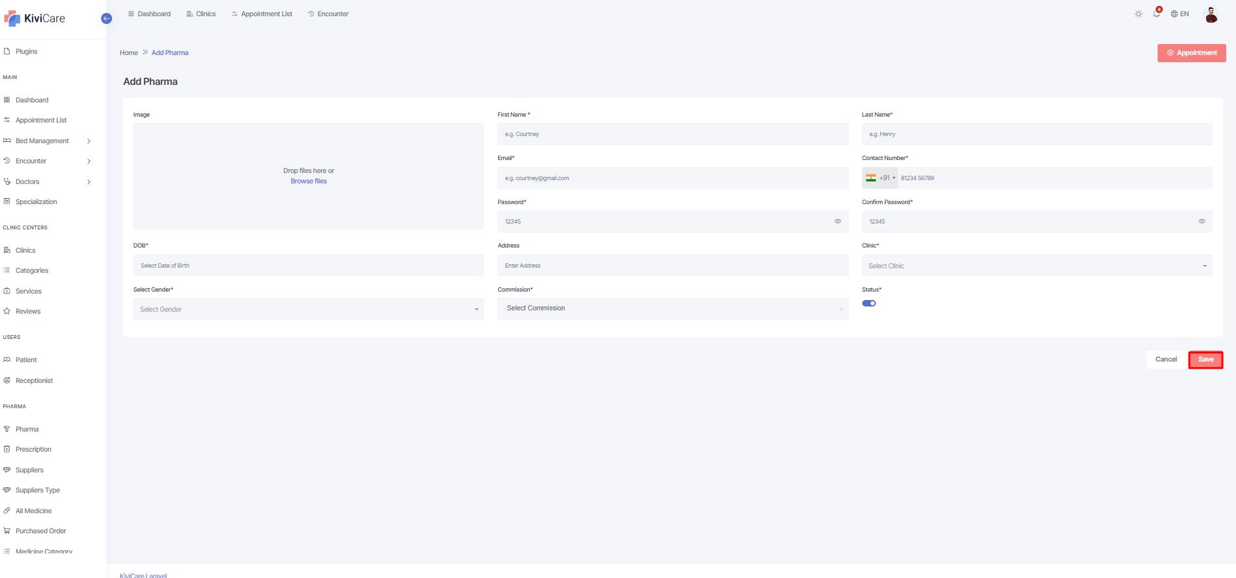Click the notification bell icon

(1156, 14)
